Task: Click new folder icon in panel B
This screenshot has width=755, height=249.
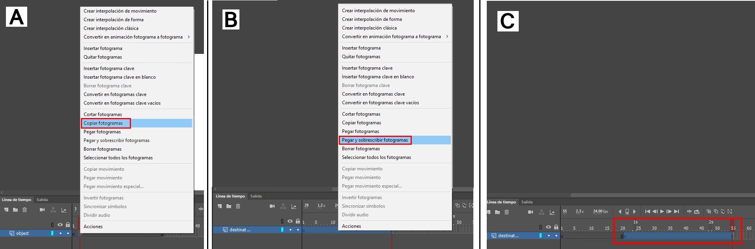Action: (229, 206)
